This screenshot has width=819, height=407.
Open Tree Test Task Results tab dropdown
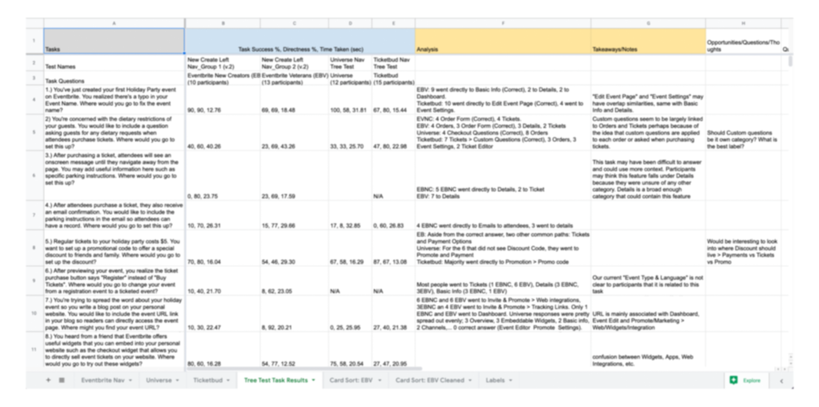pyautogui.click(x=314, y=380)
